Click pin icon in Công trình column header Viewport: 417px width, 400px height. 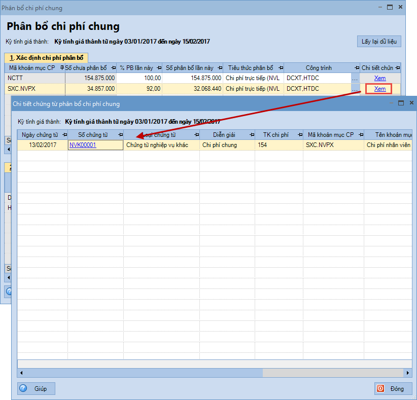point(357,68)
